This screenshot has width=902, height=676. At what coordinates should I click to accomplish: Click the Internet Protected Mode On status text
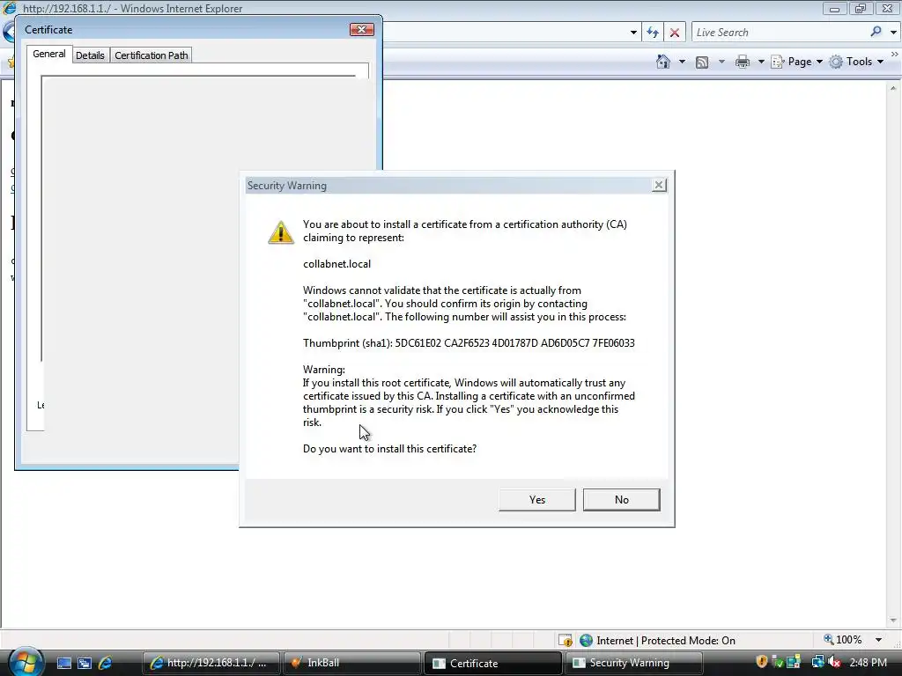pyautogui.click(x=666, y=641)
